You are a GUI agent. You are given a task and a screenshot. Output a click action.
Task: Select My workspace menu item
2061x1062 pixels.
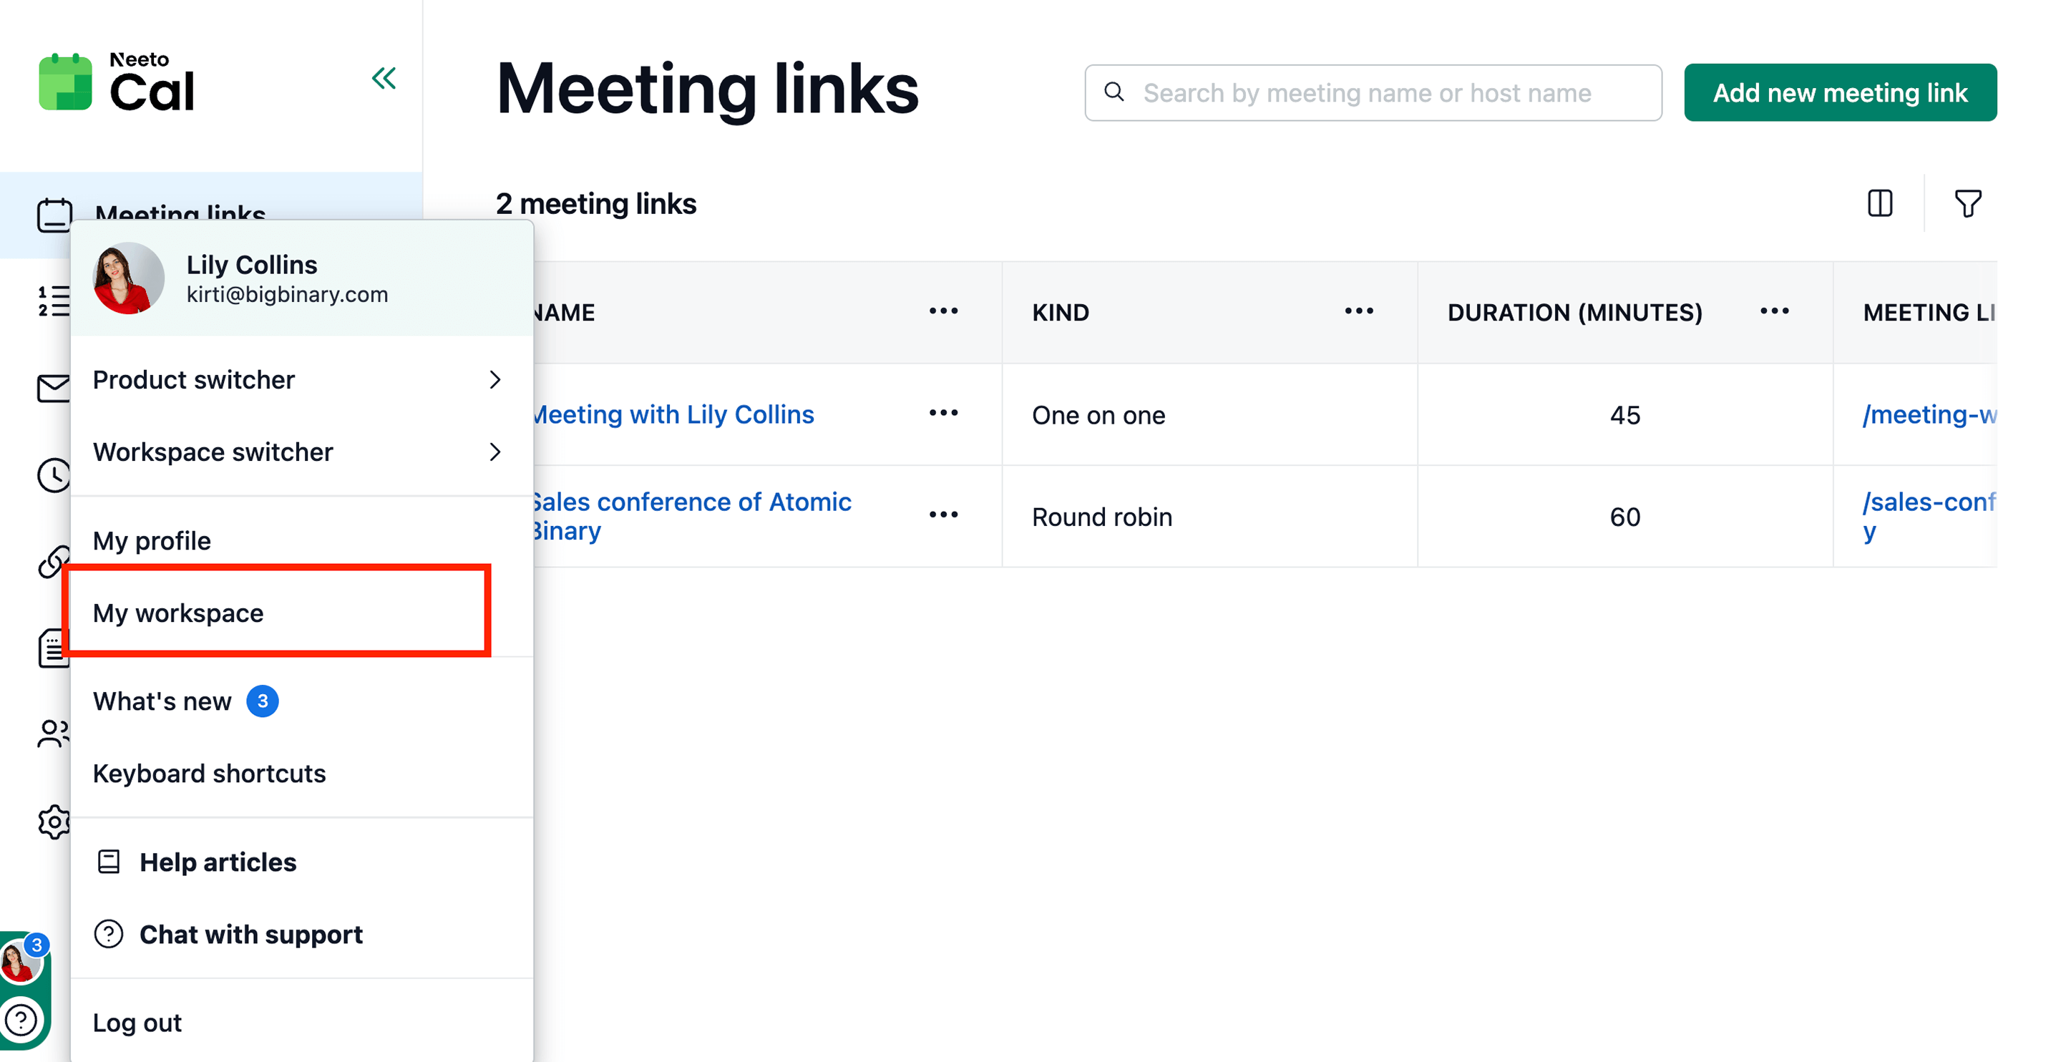click(x=178, y=613)
